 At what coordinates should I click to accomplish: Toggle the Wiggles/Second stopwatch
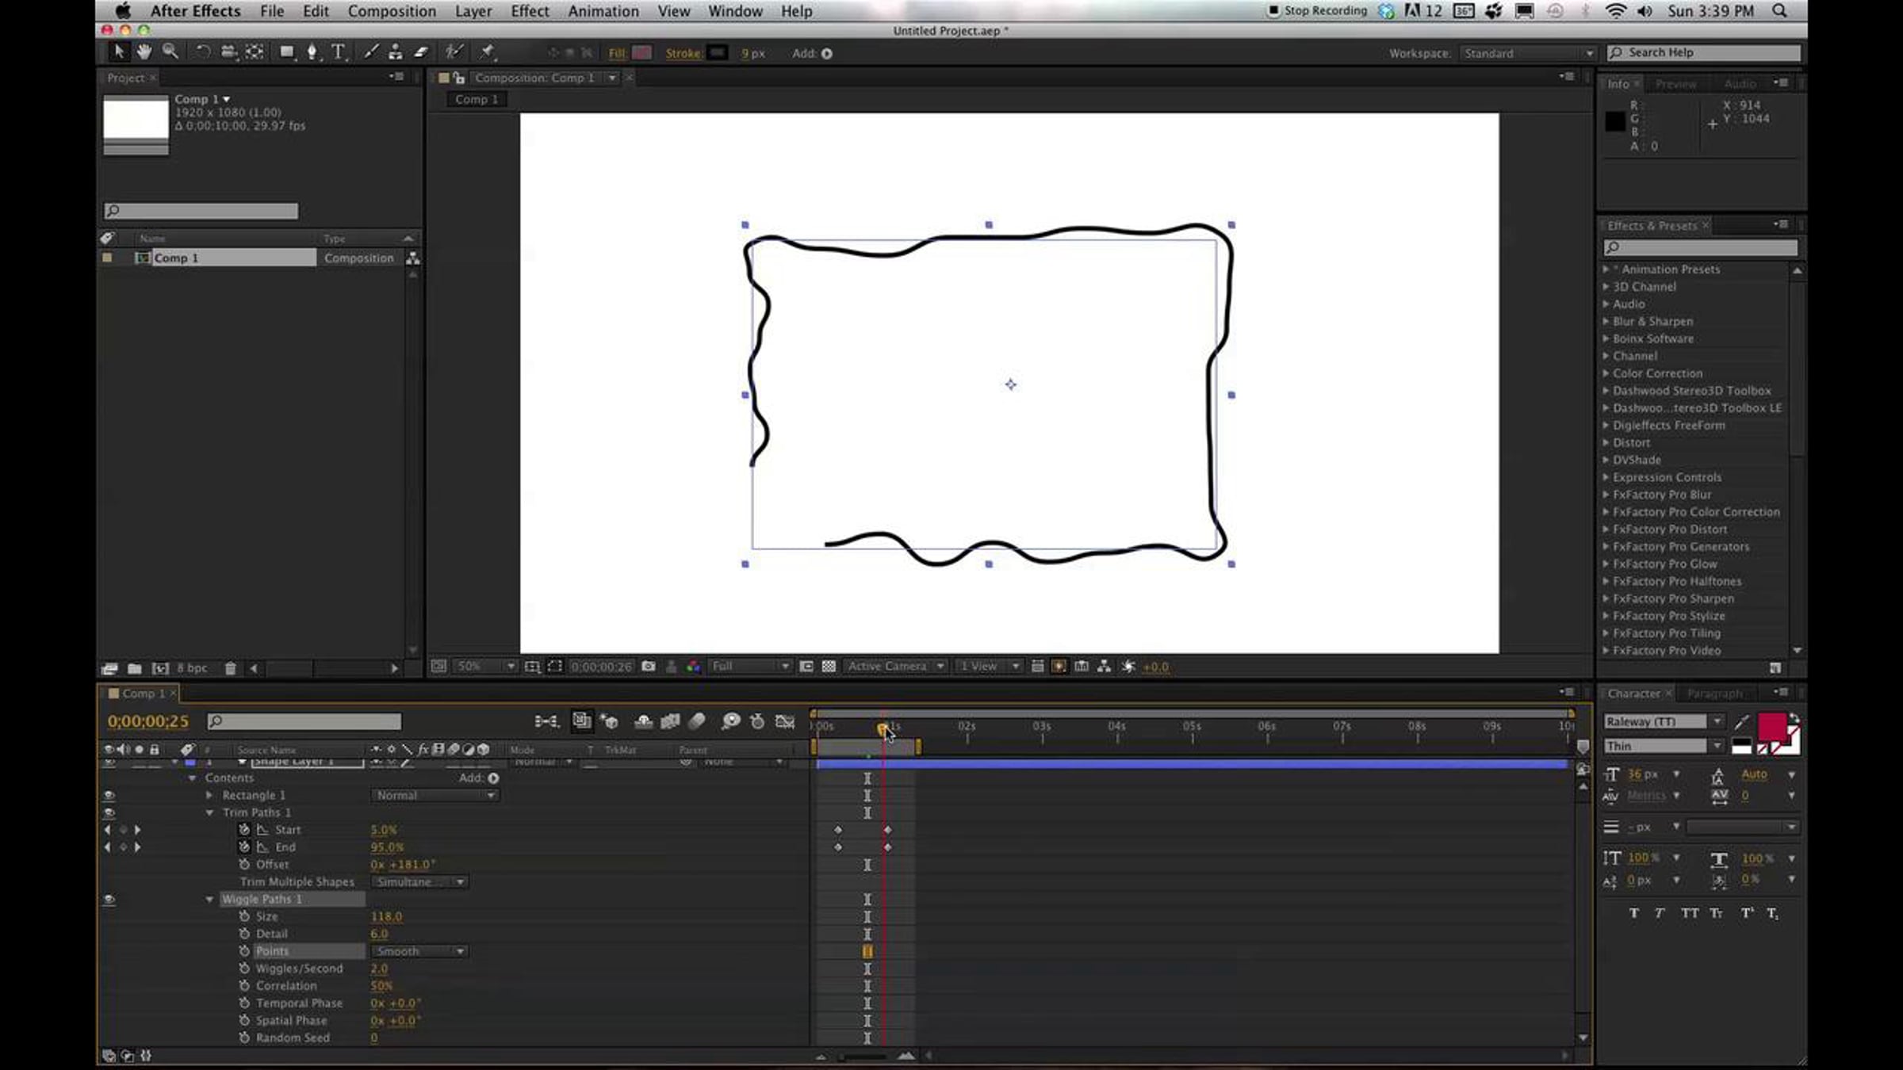(244, 969)
